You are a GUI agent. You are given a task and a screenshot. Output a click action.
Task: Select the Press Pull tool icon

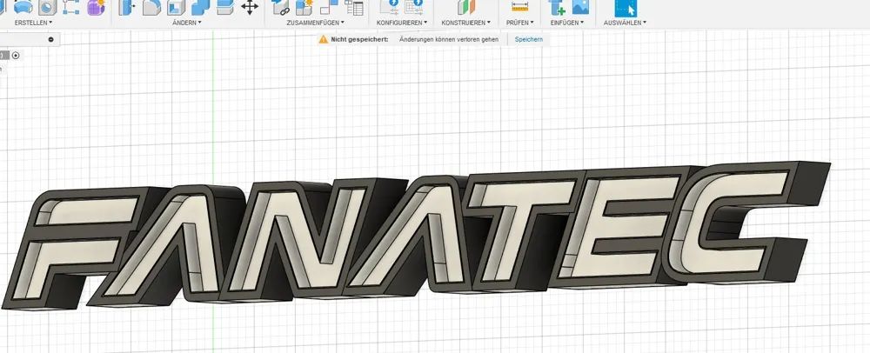pyautogui.click(x=128, y=7)
